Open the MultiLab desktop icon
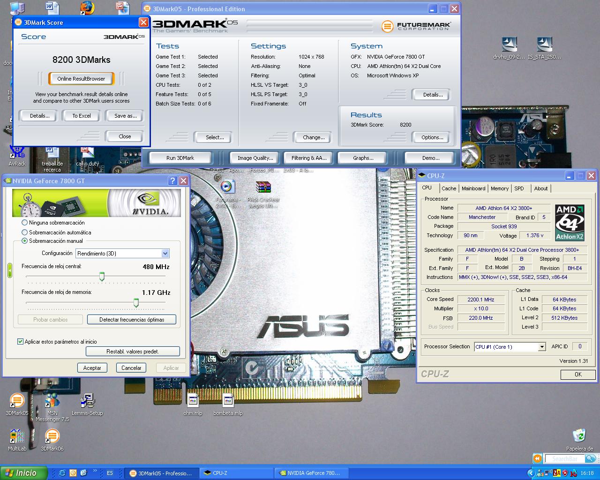 [x=17, y=437]
